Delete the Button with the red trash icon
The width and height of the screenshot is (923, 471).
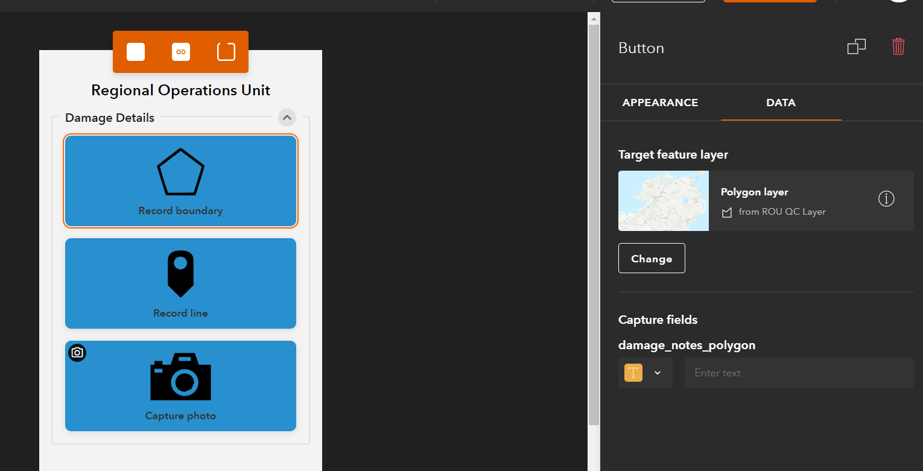point(898,46)
